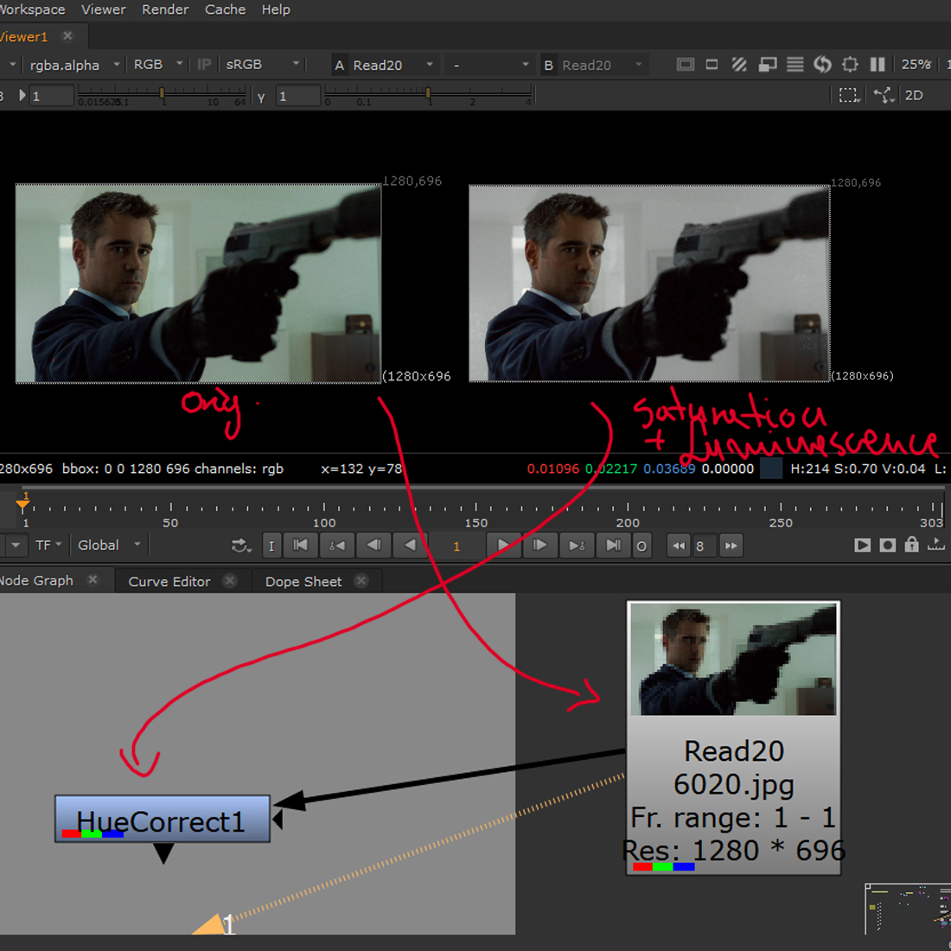Click the gamma slider handle
This screenshot has height=951, width=951.
428,93
